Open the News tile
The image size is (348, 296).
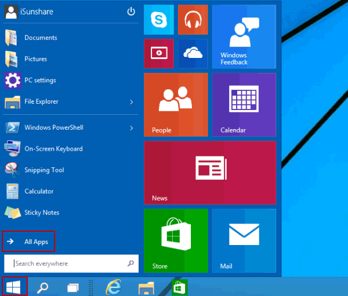click(210, 173)
